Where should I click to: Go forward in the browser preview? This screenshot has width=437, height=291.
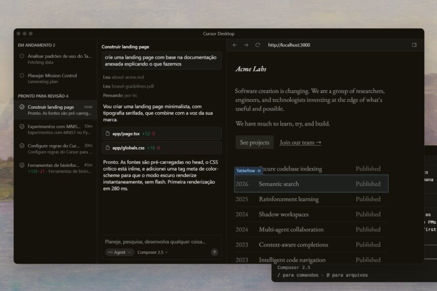(246, 45)
